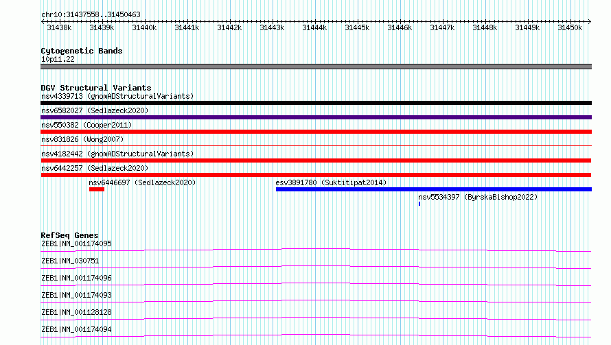Open the ZEB1|NM_001174095 transcript label
611x345 pixels.
tap(76, 243)
